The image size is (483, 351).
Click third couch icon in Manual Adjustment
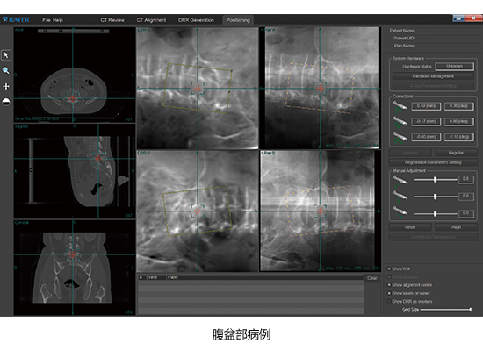click(x=400, y=212)
